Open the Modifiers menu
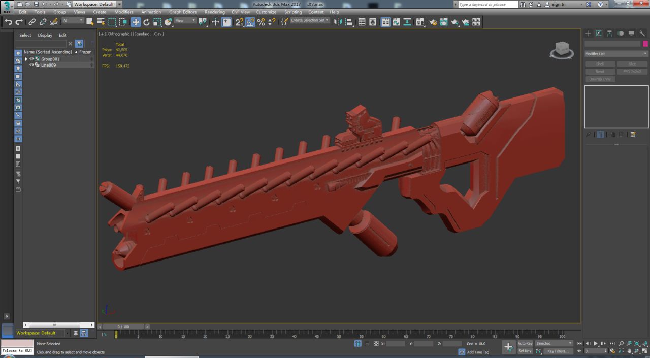Screen dimensions: 650x358 coord(124,12)
